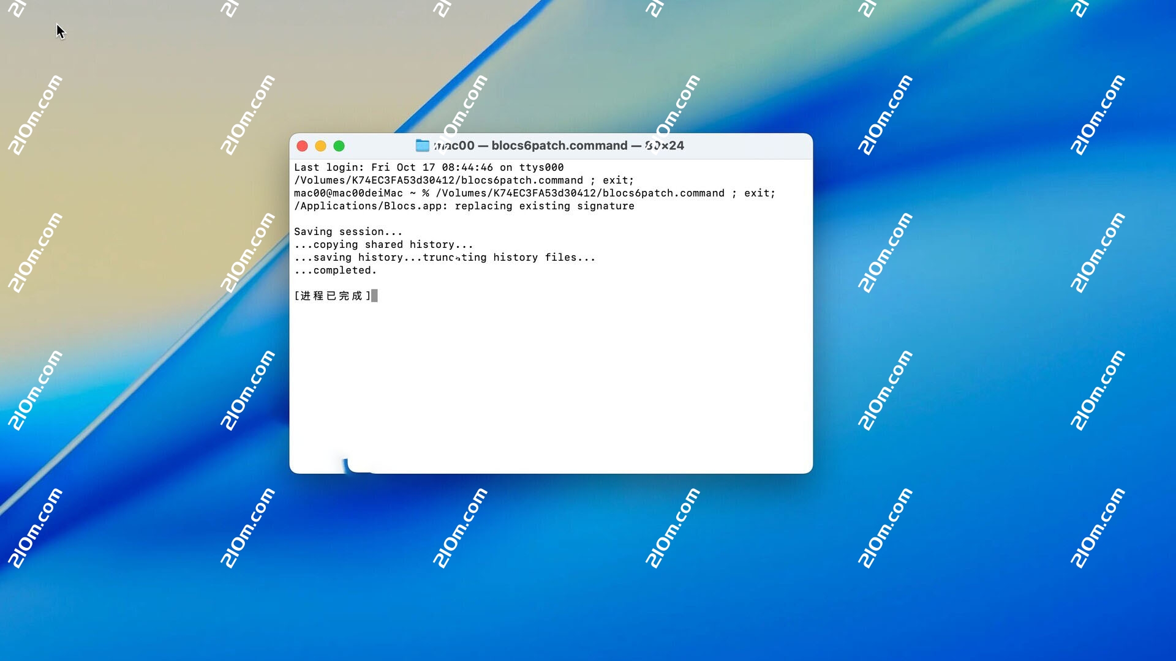Click the yellow minimize traffic light button
The width and height of the screenshot is (1176, 661).
pos(321,146)
